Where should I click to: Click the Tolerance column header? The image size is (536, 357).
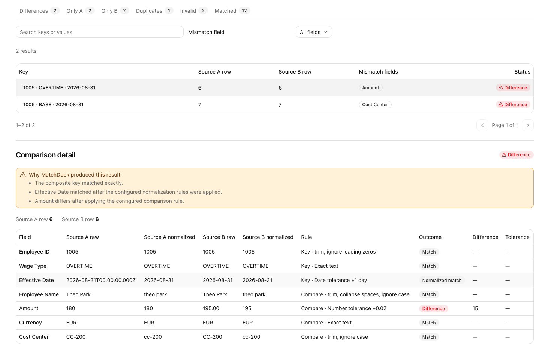point(517,237)
